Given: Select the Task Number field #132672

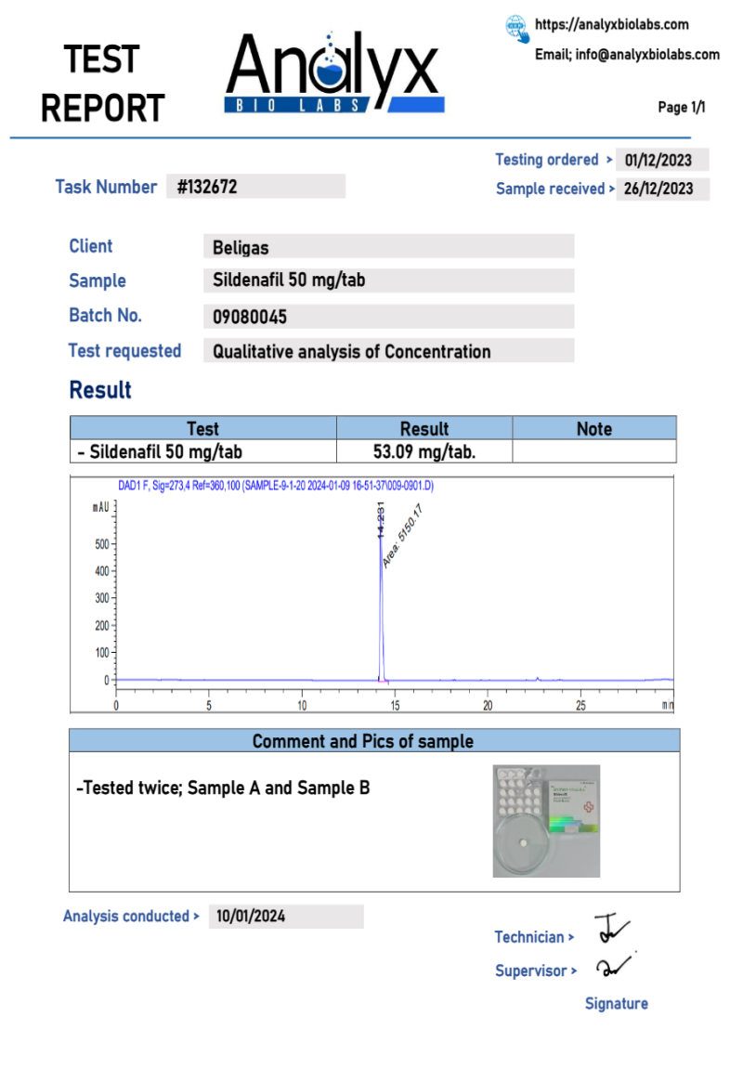Looking at the screenshot, I should coord(255,187).
